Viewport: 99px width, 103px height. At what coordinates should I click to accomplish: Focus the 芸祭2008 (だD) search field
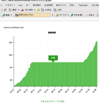(x=33, y=15)
